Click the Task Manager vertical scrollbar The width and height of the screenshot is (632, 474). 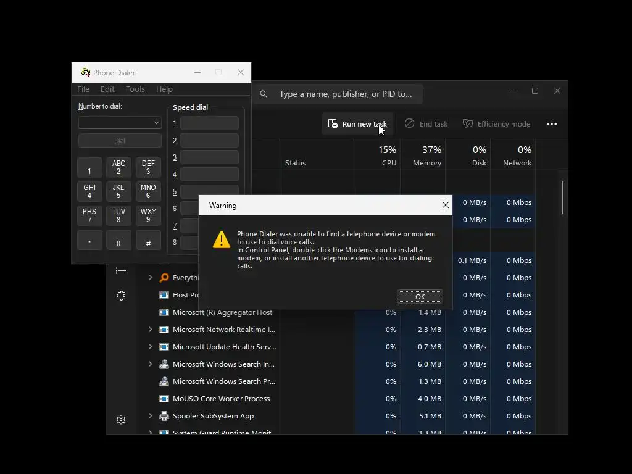pyautogui.click(x=563, y=197)
